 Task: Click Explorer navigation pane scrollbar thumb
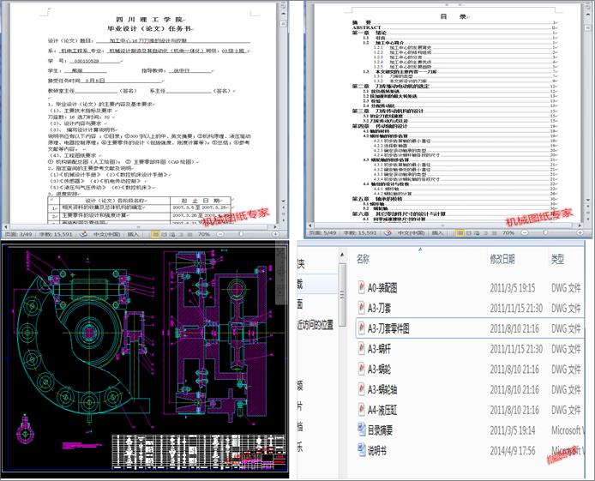342,295
